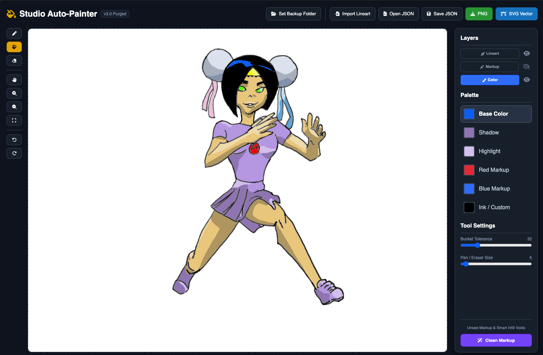The width and height of the screenshot is (543, 355).
Task: Pick the Shadow palette color
Action: [x=496, y=133]
